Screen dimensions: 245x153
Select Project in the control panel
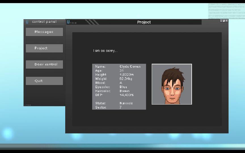coord(44,48)
